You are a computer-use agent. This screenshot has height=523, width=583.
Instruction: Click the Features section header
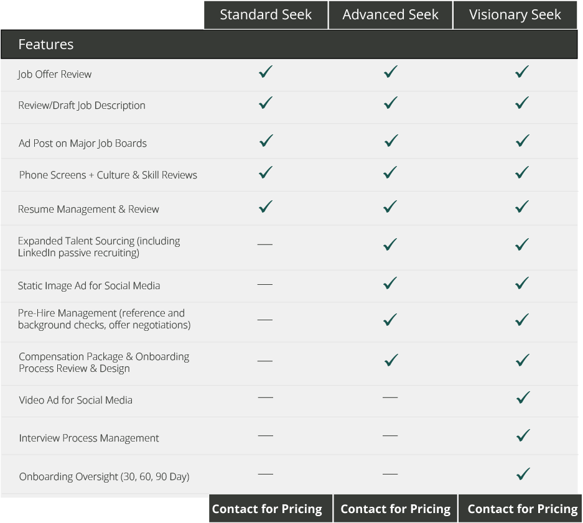click(x=289, y=45)
